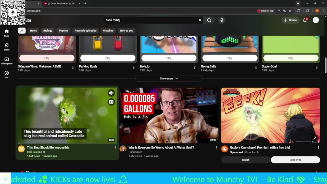Open the Hank Green channel name link
Image resolution: width=327 pixels, height=184 pixels.
pyautogui.click(x=135, y=152)
